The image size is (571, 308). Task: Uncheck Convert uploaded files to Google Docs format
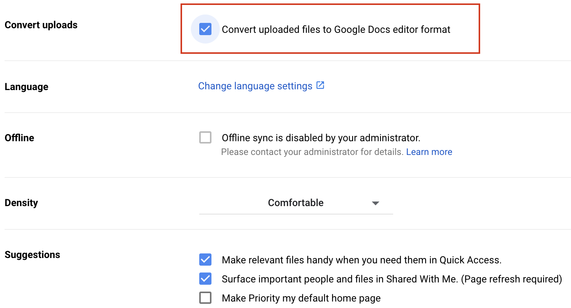pyautogui.click(x=205, y=29)
